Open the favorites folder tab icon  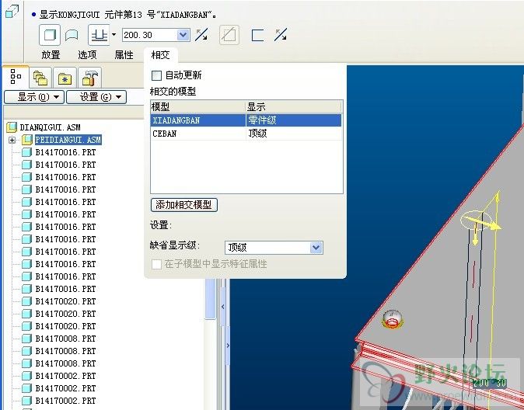coord(65,78)
